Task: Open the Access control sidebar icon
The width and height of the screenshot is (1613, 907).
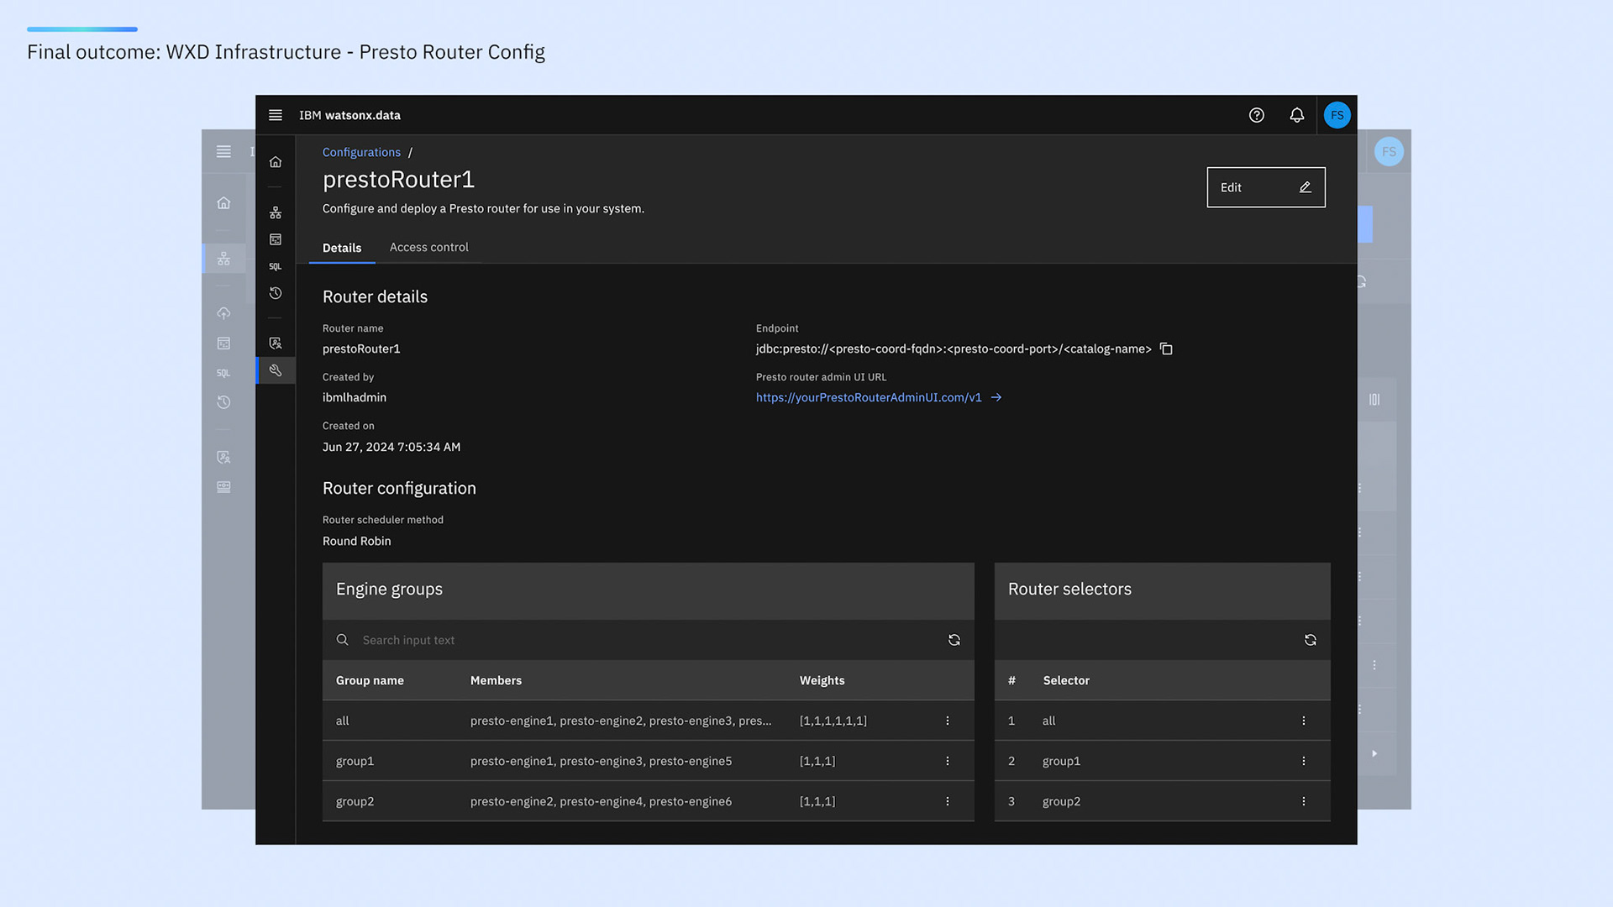Action: pos(275,343)
